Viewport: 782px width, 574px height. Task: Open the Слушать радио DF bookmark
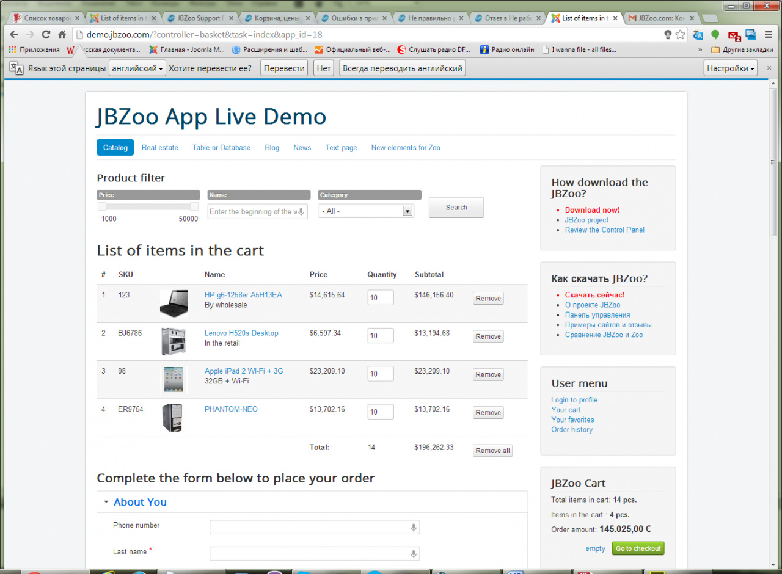click(434, 49)
